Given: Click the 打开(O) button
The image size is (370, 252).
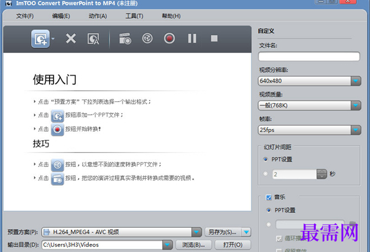Looking at the screenshot, I should click(233, 245).
